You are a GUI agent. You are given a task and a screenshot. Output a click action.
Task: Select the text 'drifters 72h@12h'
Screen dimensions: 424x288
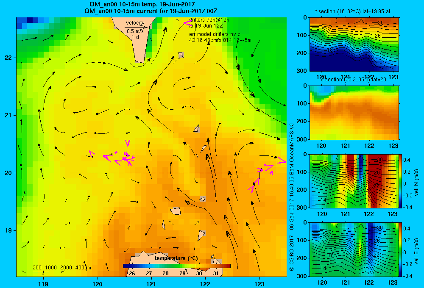(209, 20)
